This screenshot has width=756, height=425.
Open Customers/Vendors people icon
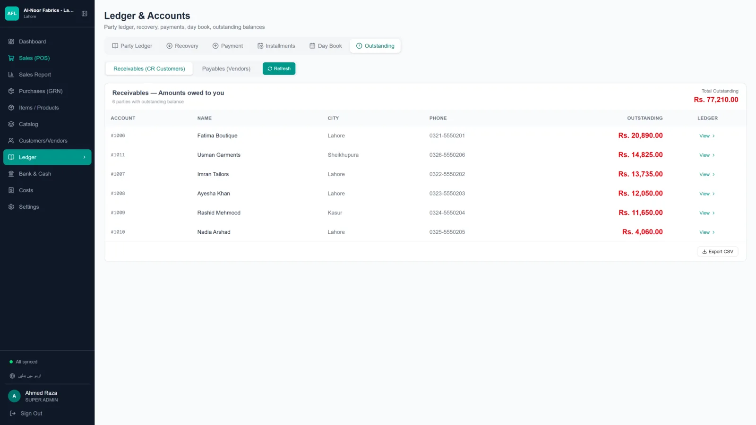click(x=11, y=141)
